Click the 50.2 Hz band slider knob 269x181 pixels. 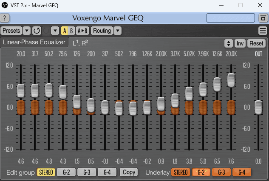49,90
